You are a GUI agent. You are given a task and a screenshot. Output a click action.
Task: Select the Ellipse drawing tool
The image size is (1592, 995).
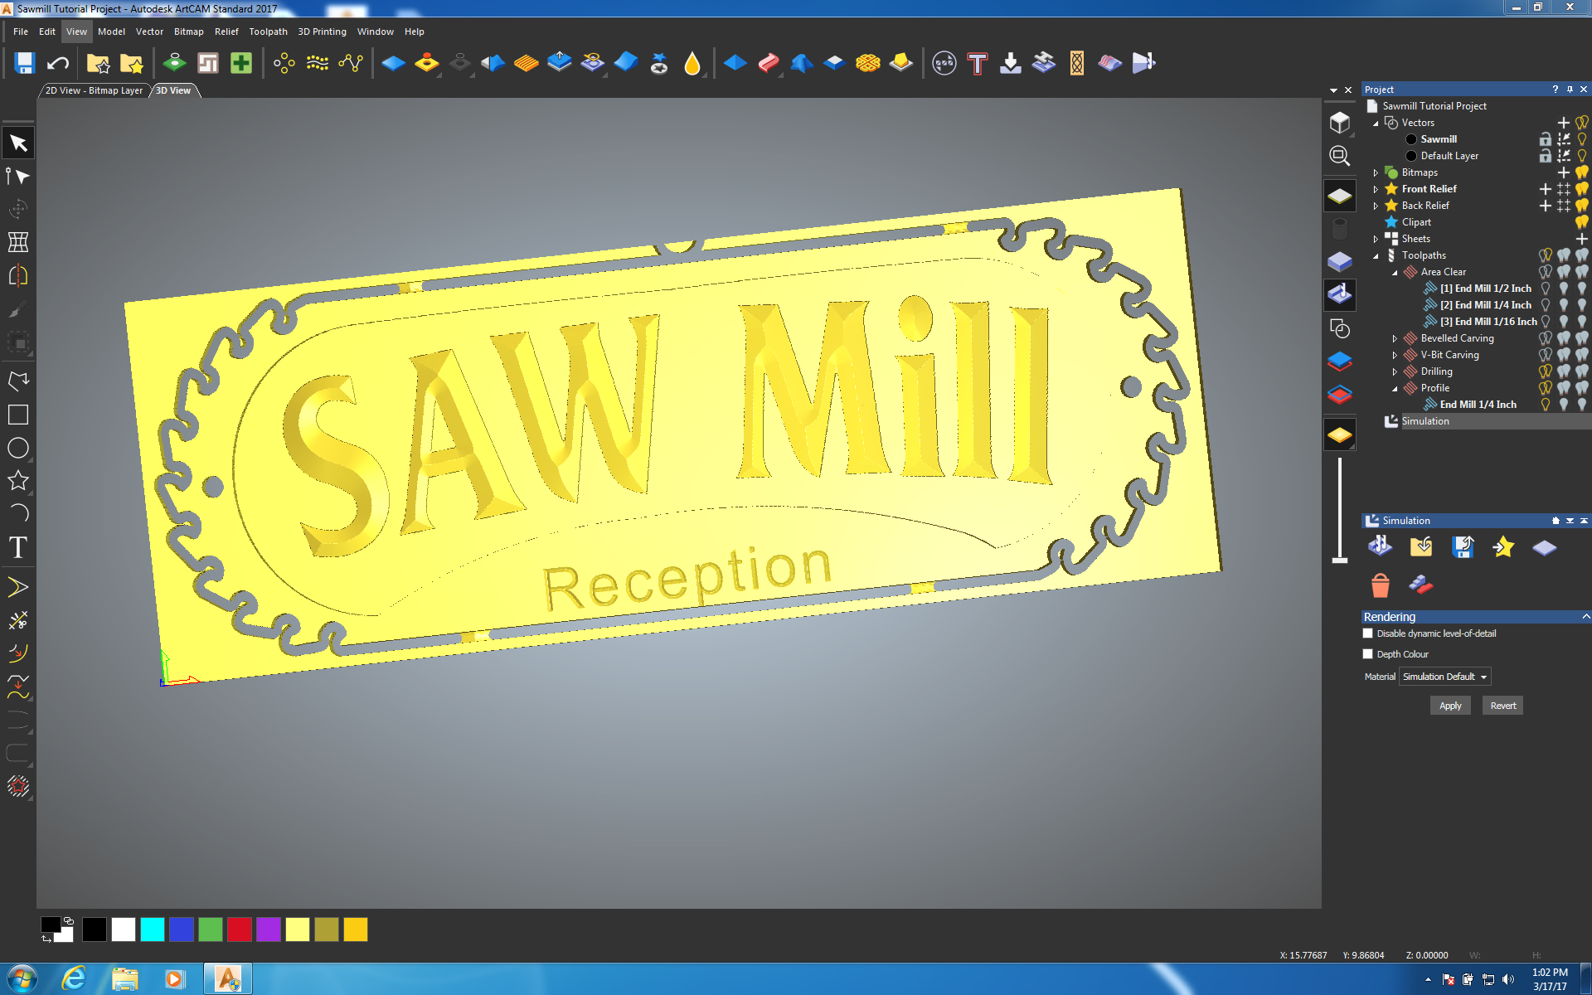click(18, 448)
